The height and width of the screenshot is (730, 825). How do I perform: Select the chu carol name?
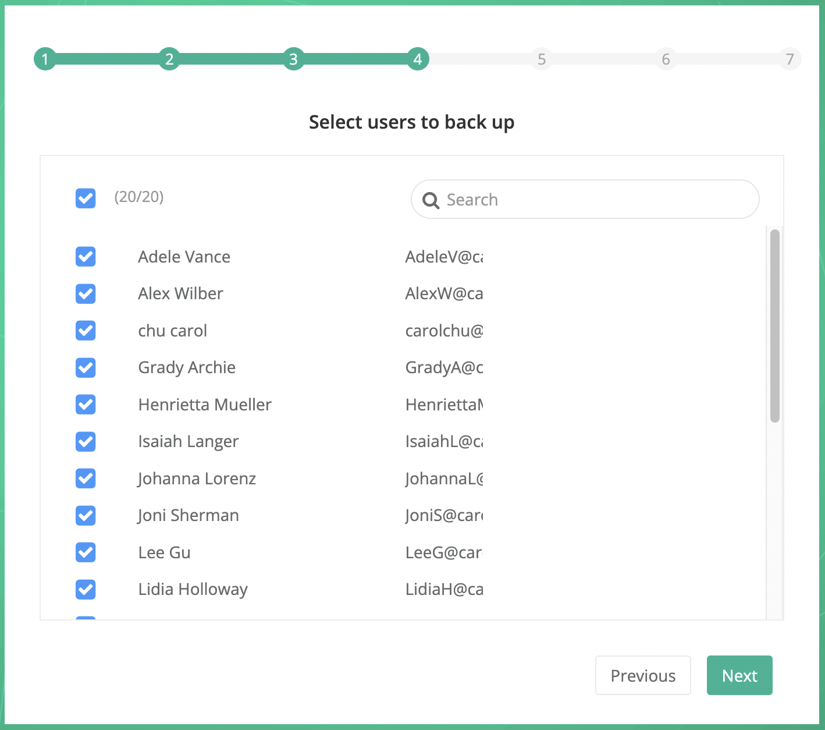tap(172, 331)
